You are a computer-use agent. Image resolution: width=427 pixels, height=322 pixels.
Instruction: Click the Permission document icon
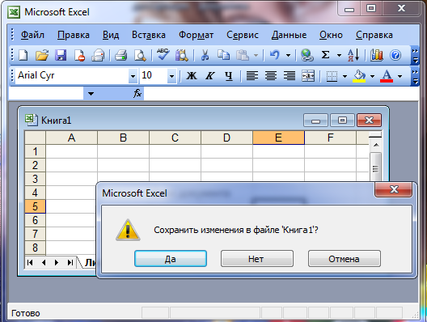coord(79,55)
